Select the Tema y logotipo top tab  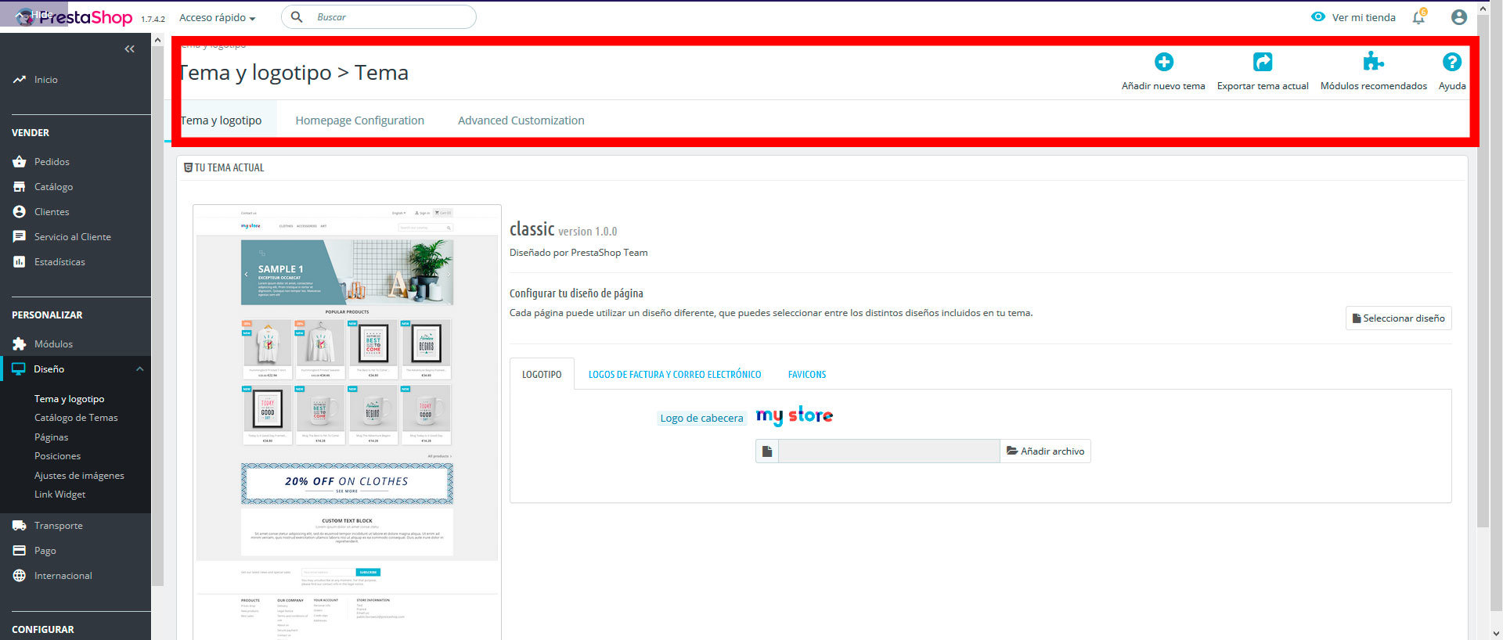click(x=221, y=120)
